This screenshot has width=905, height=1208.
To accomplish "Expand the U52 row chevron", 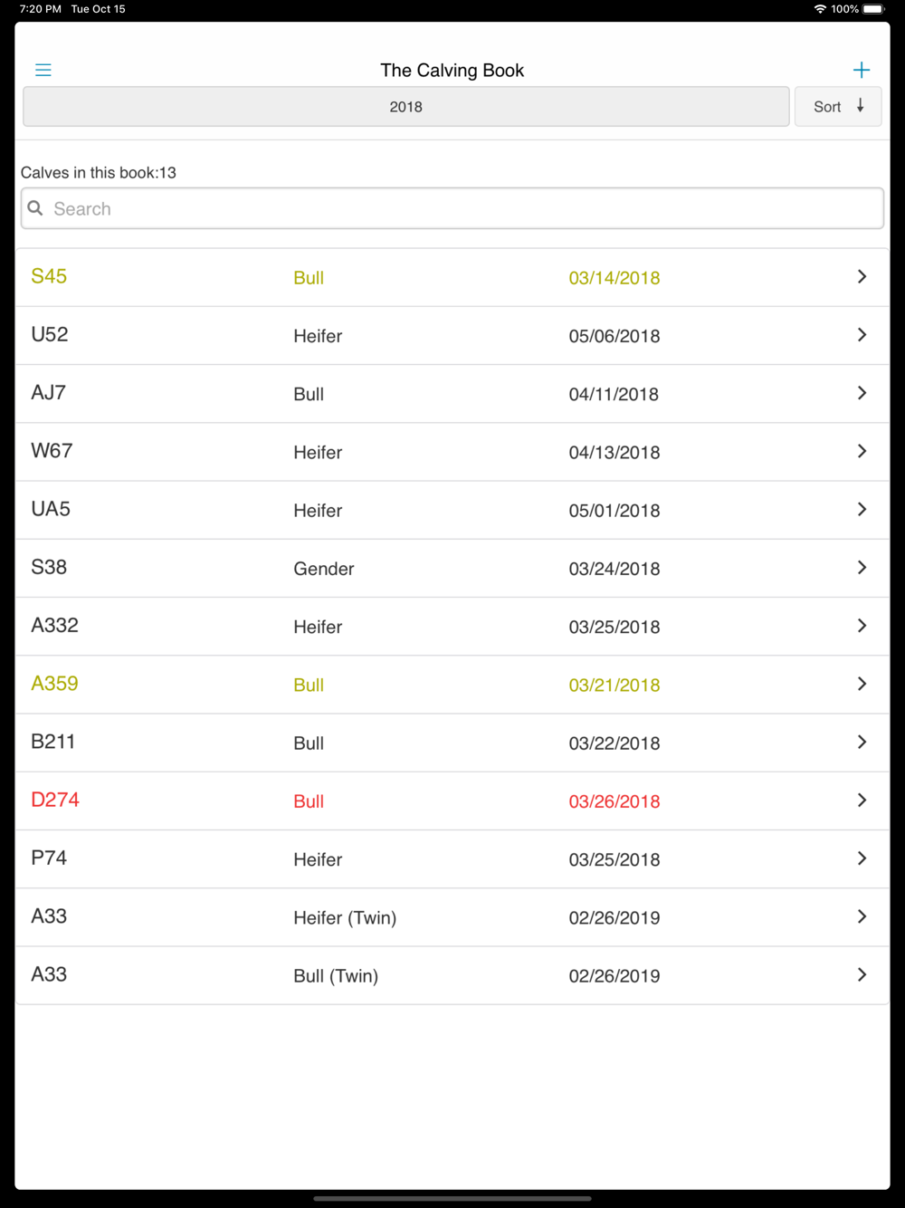I will pyautogui.click(x=862, y=335).
